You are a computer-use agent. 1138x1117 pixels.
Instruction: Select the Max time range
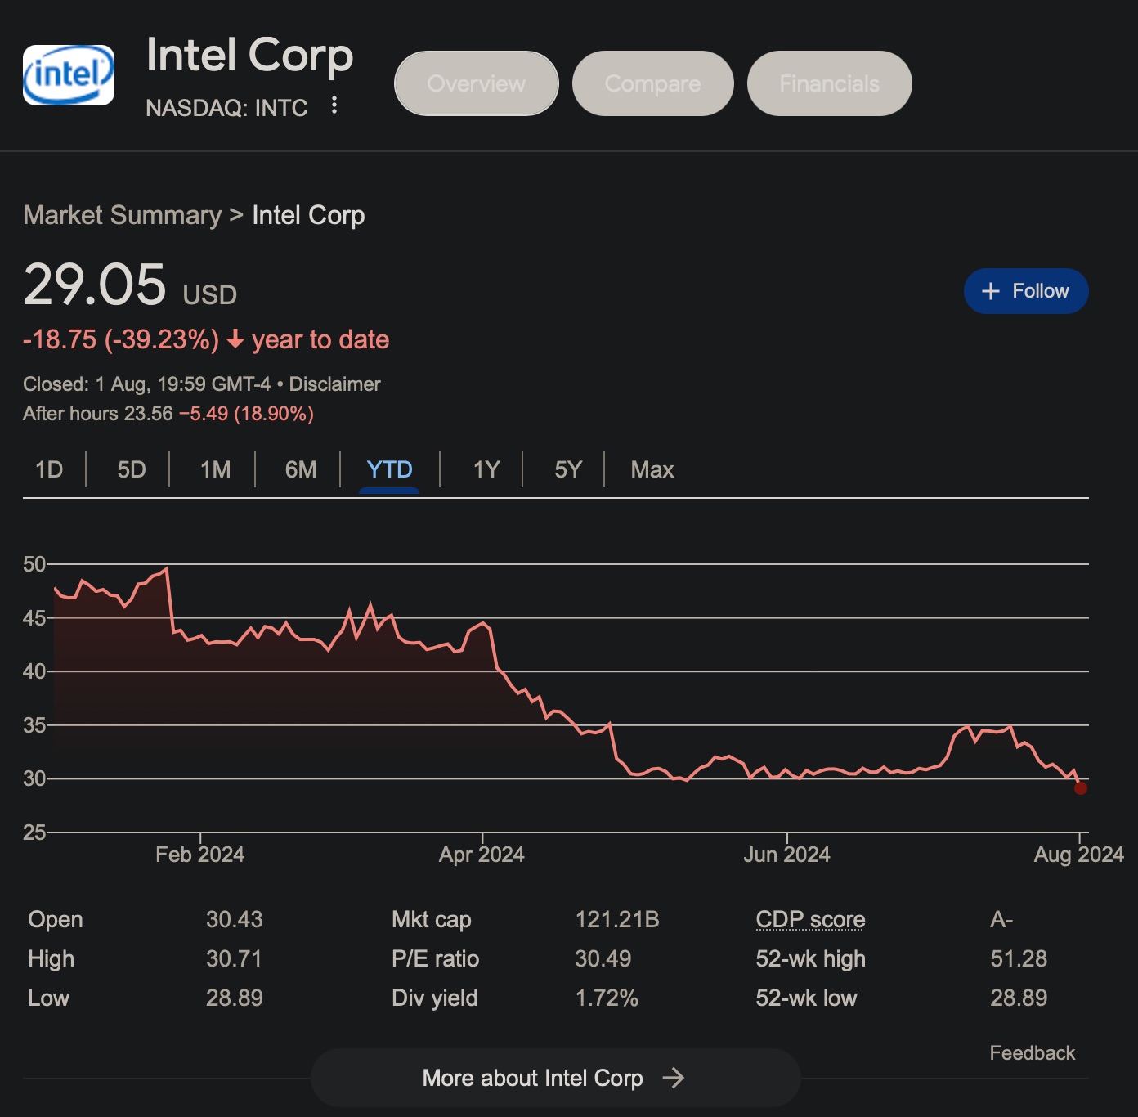pos(652,469)
